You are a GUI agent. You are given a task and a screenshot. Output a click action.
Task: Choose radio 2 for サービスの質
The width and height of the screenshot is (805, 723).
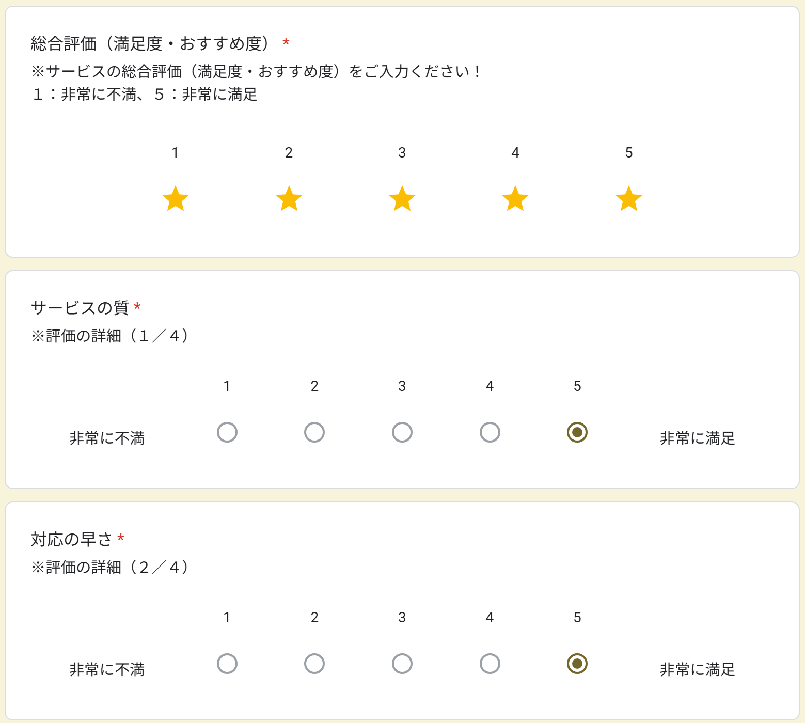pyautogui.click(x=314, y=432)
